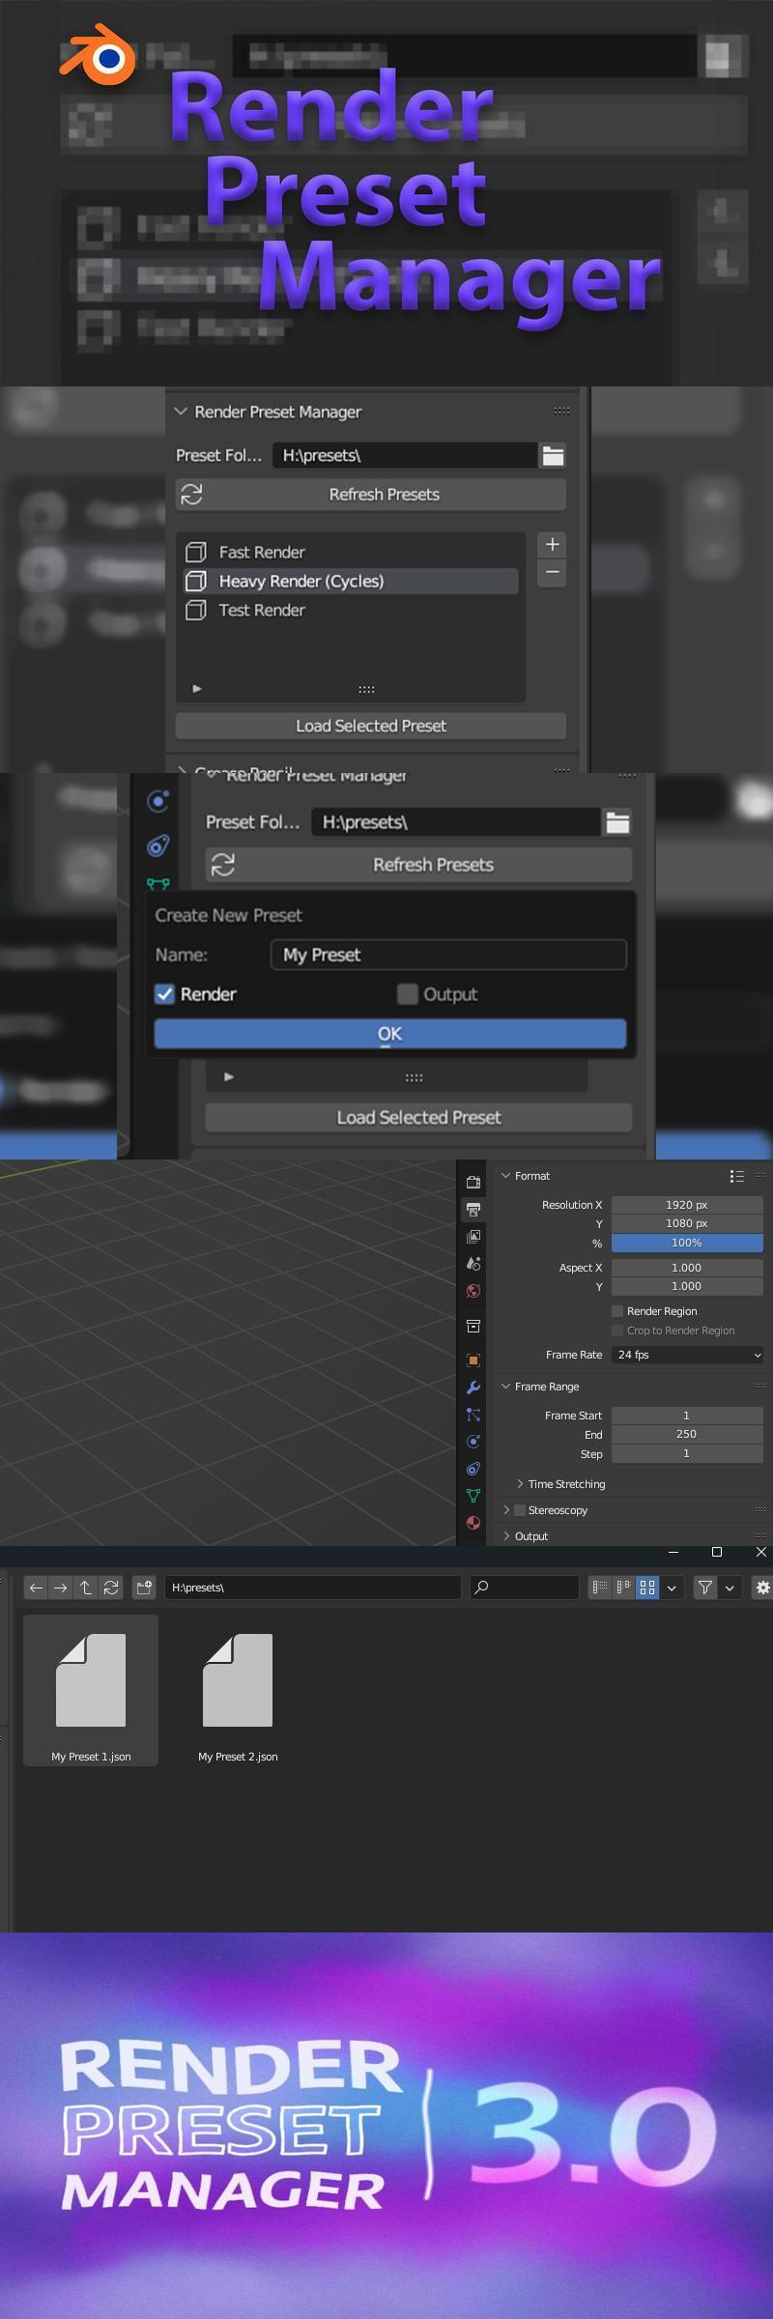Adjust the resolution percentage 100% slider
This screenshot has width=773, height=2319.
687,1243
